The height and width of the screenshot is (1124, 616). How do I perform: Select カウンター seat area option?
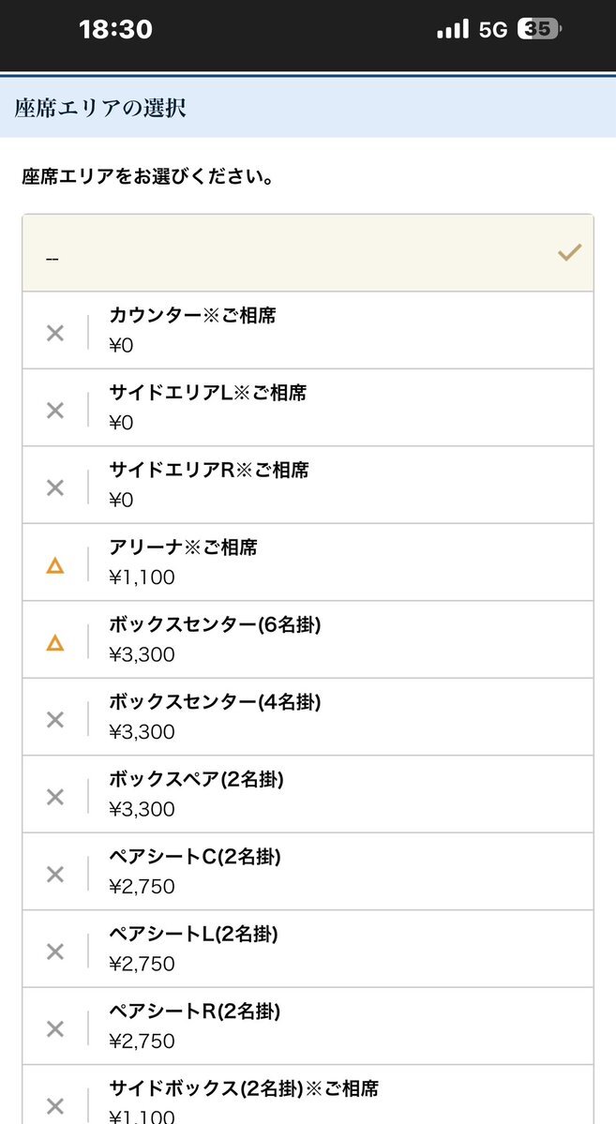pyautogui.click(x=338, y=330)
